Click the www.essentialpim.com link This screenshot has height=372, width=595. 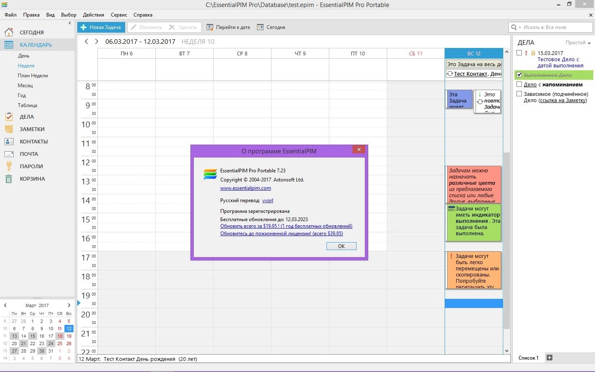[x=245, y=188]
